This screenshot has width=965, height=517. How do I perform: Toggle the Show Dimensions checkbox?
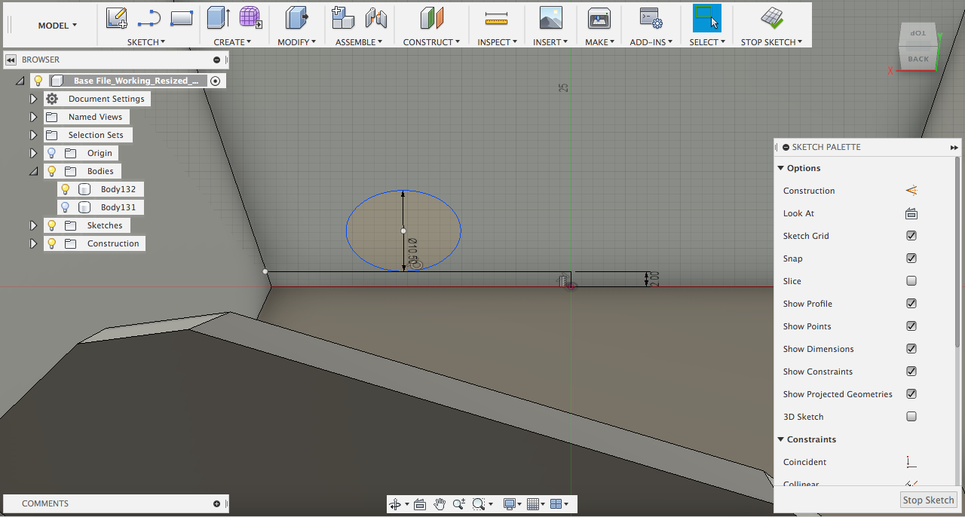click(x=911, y=349)
